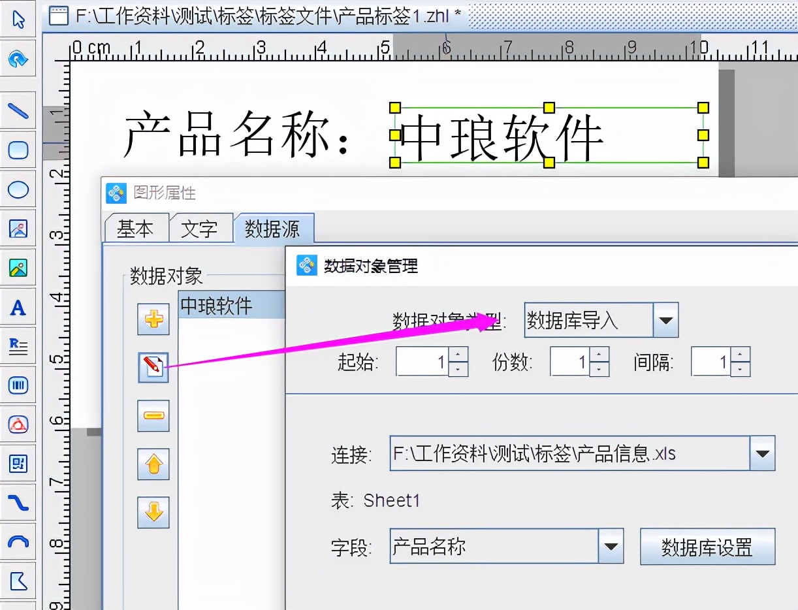Select the arrow selection tool
This screenshot has height=610, width=798.
[x=18, y=20]
